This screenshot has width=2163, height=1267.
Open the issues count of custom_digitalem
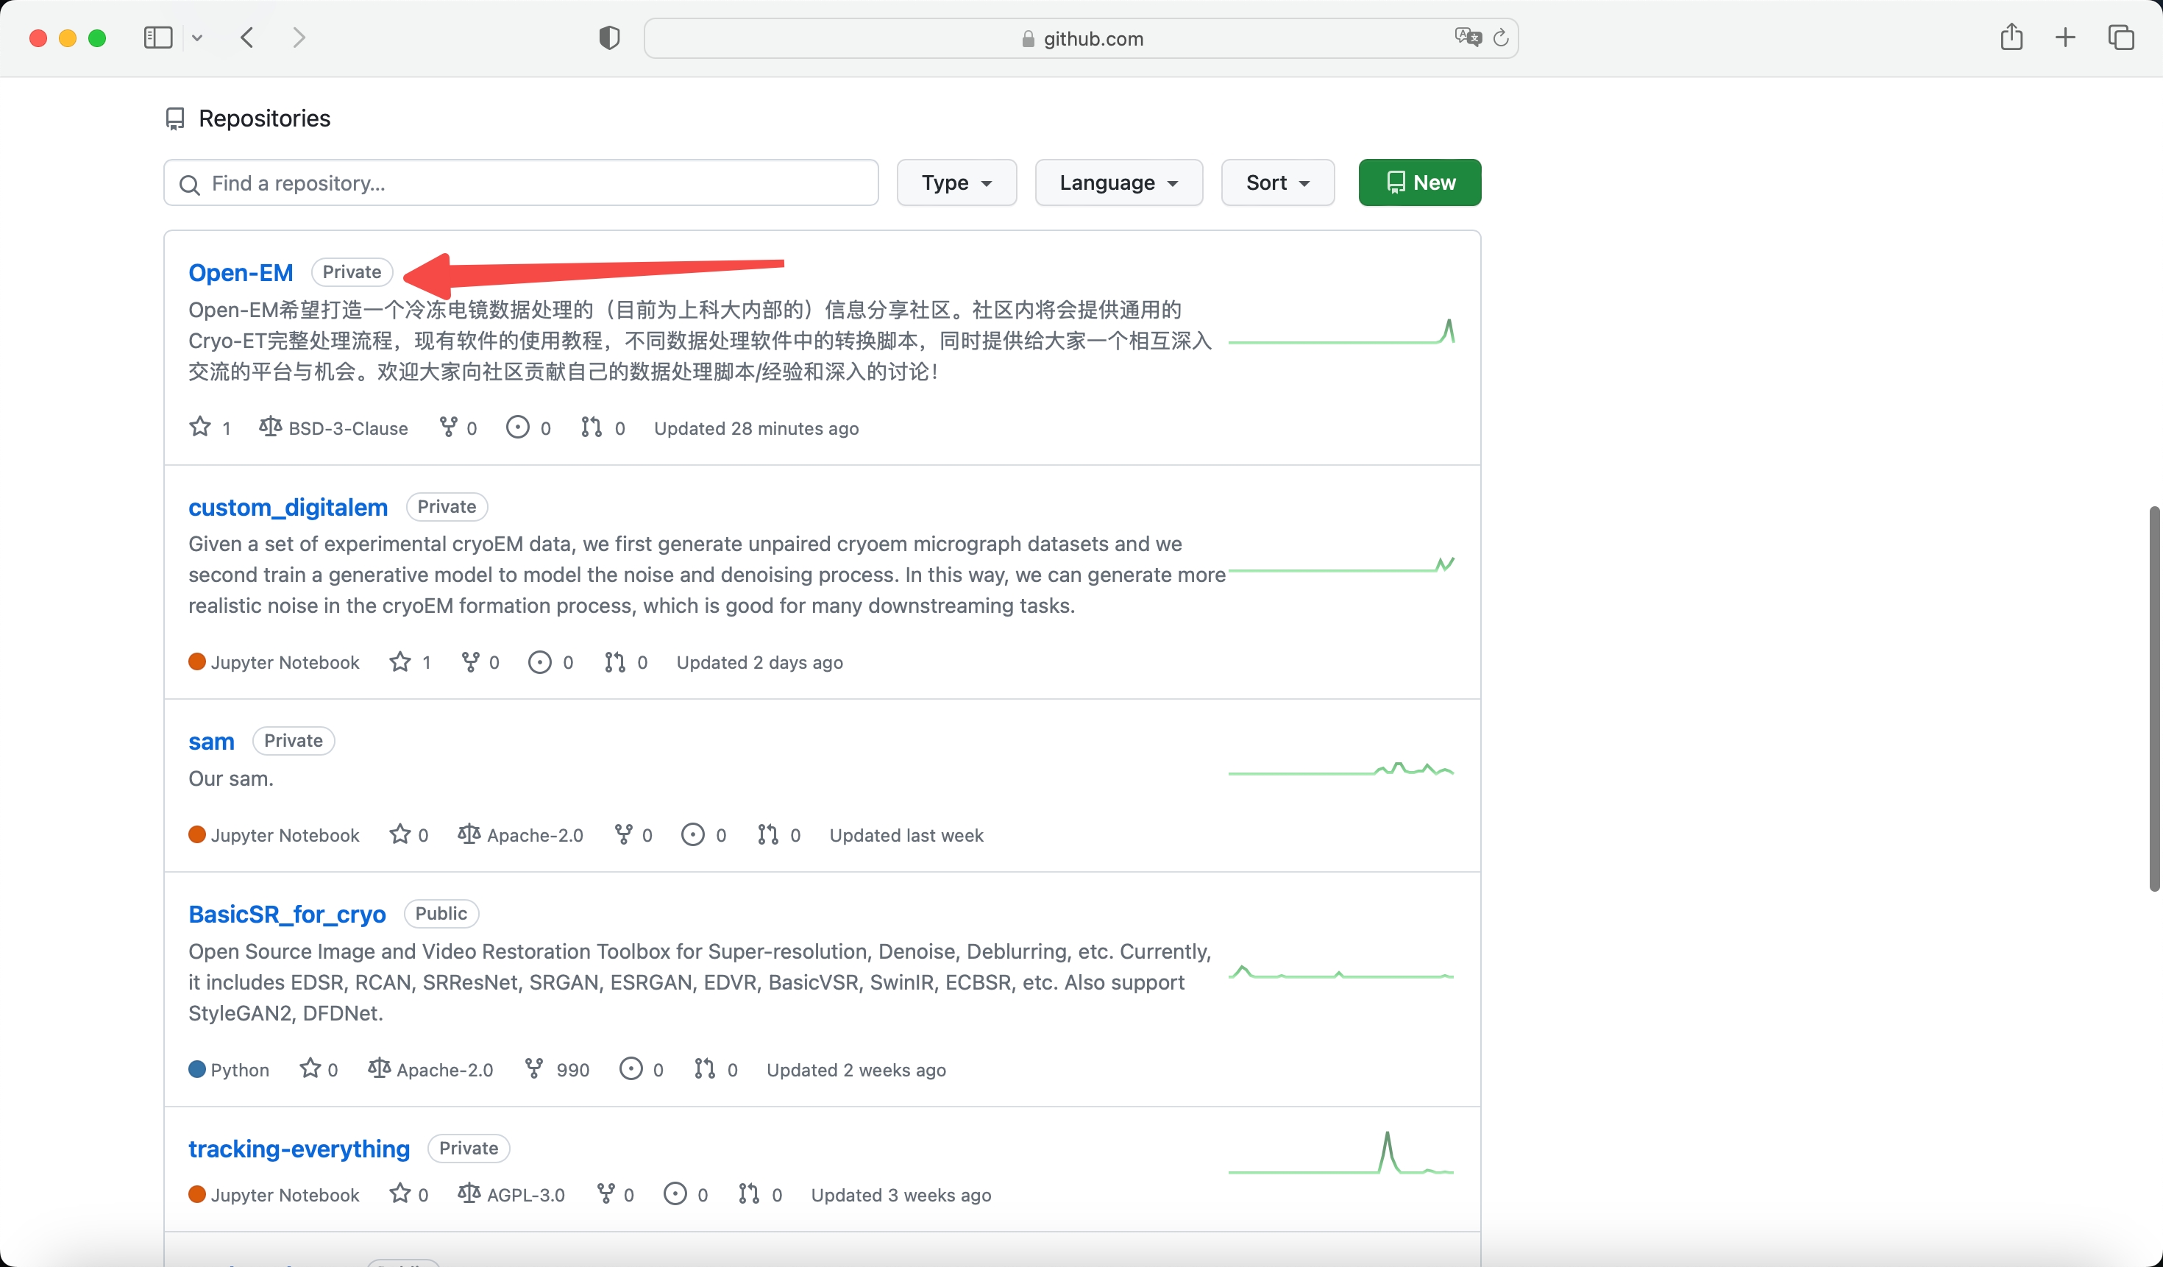coord(551,662)
